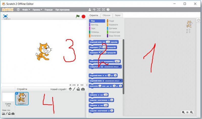202x119 pixels.
Task: Open sprite info via blue i icon
Action: (17, 93)
